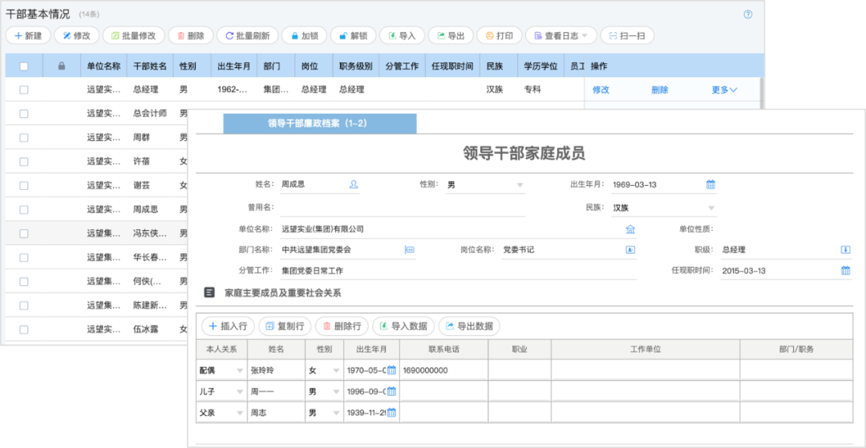Expand 更多 menu in 总经理 row

click(x=725, y=90)
